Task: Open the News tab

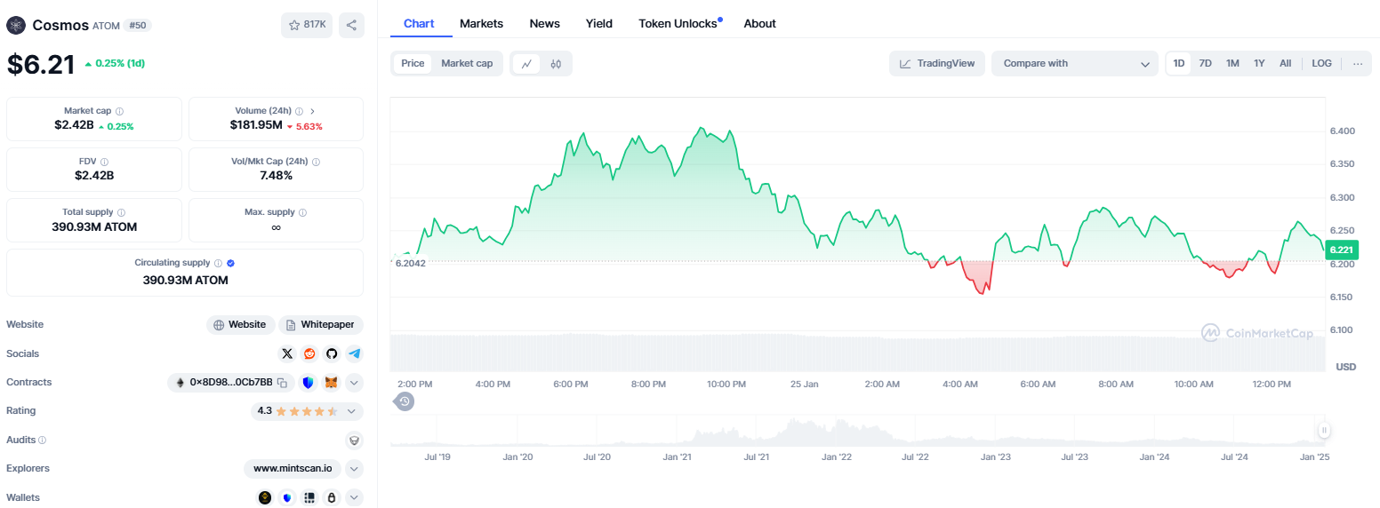Action: coord(544,24)
